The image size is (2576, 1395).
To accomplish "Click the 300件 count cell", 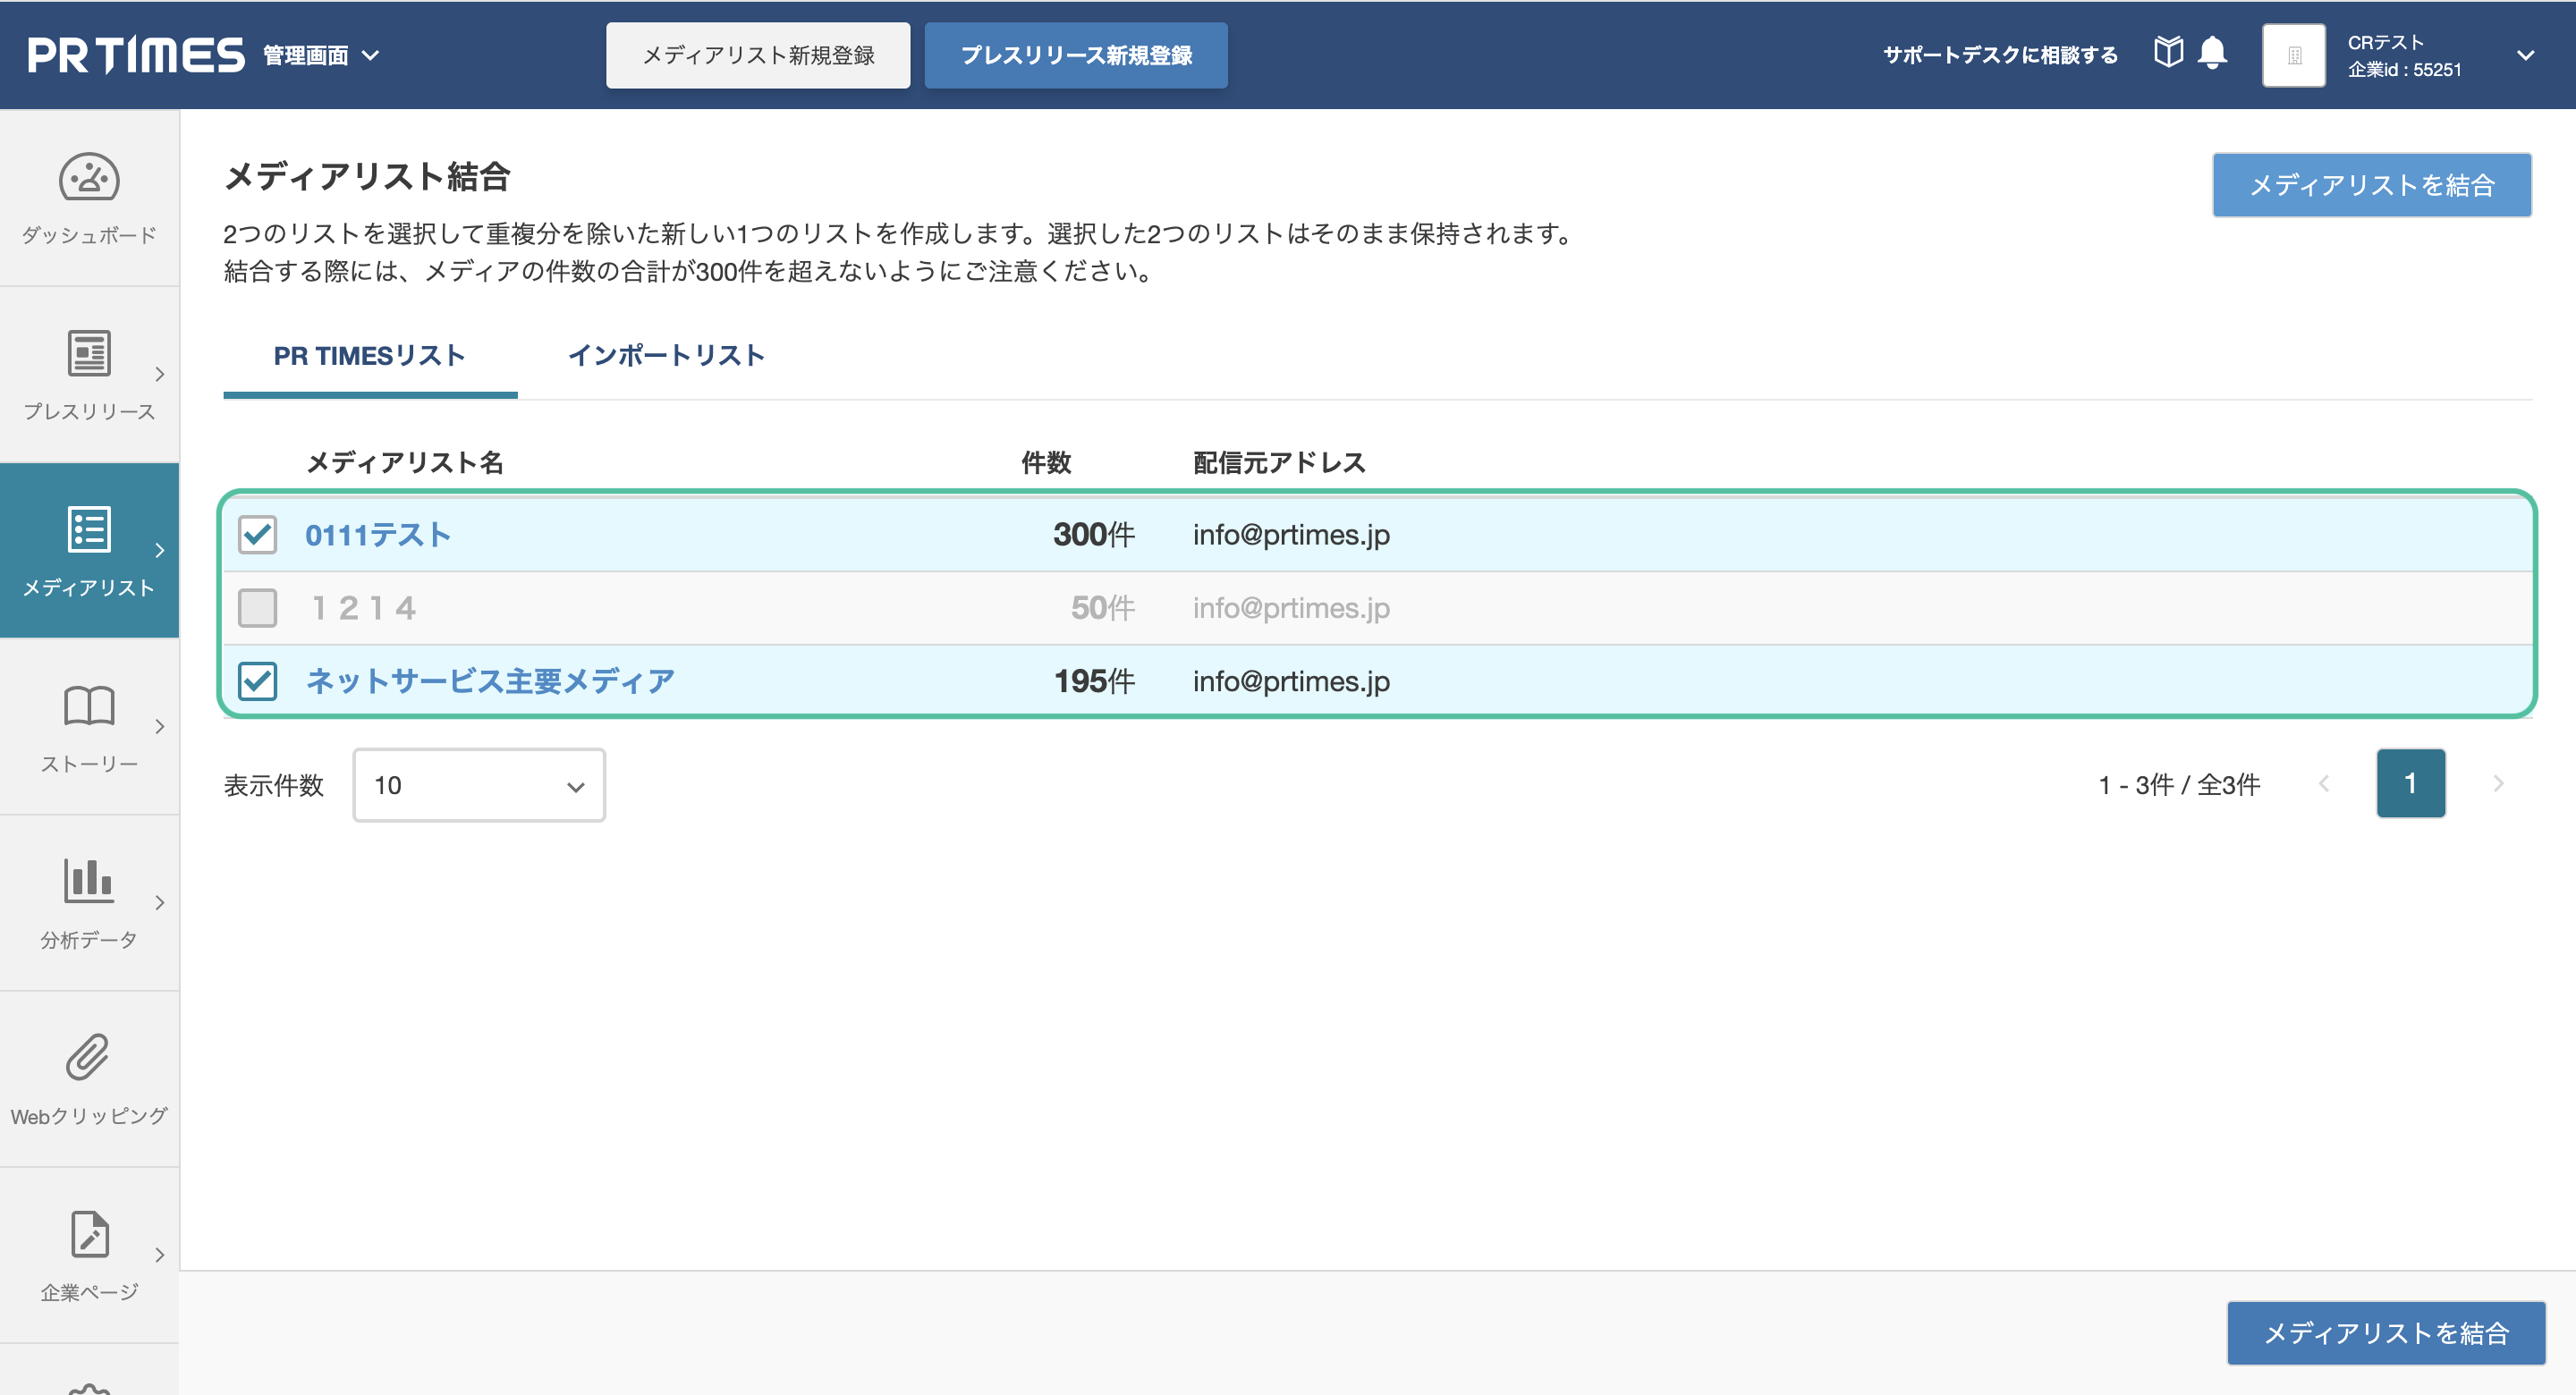I will pyautogui.click(x=1094, y=535).
